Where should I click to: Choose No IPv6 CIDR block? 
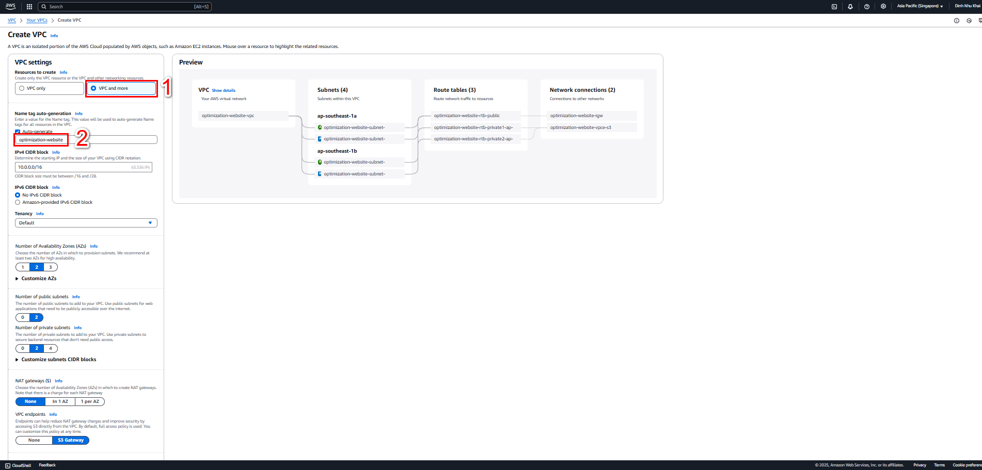[x=18, y=195]
